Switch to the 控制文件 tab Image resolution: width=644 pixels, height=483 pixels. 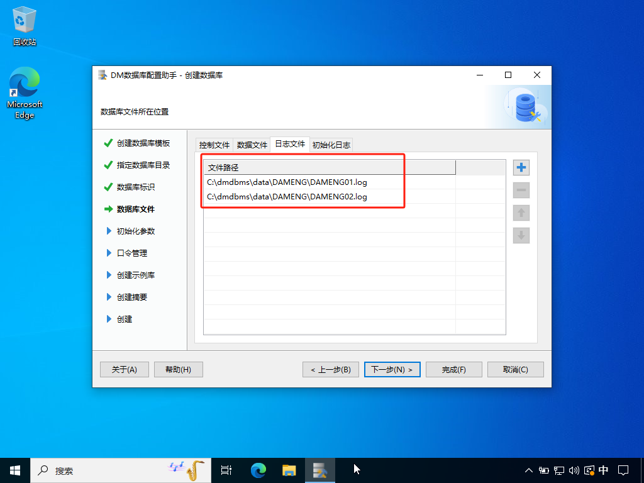[214, 145]
